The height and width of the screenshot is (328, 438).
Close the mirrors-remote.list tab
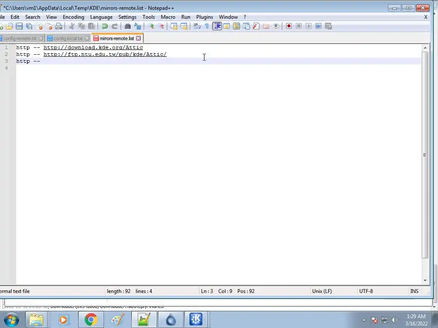pos(139,38)
